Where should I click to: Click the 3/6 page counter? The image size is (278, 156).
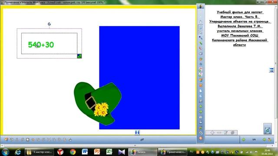click(x=254, y=140)
